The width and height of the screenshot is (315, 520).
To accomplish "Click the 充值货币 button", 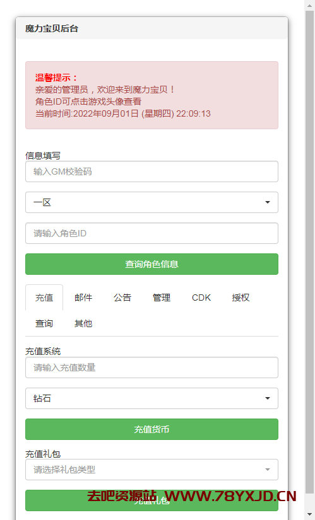I will pos(152,429).
